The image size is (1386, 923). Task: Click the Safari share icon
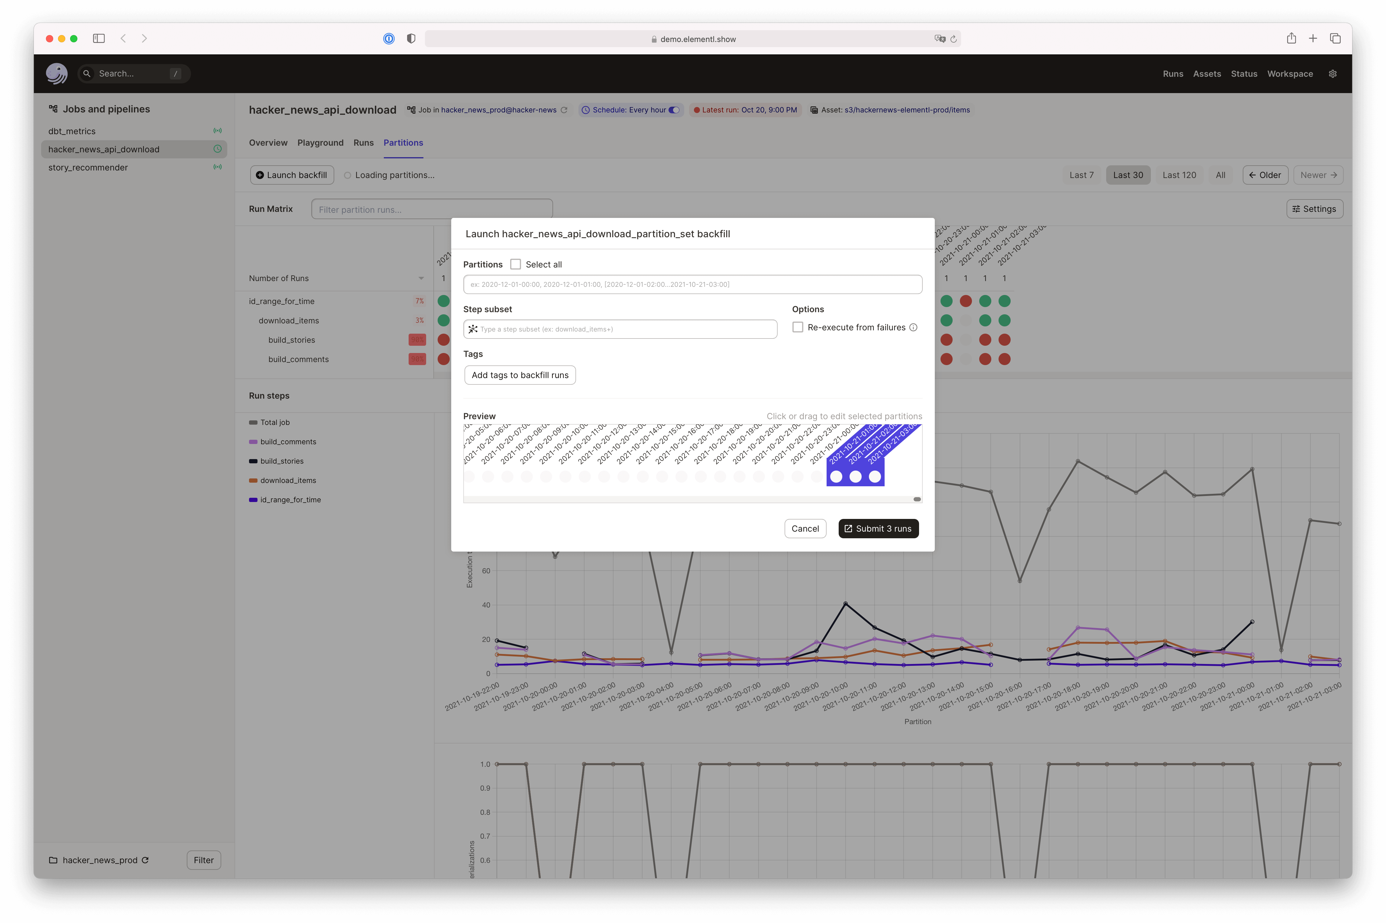click(x=1291, y=38)
